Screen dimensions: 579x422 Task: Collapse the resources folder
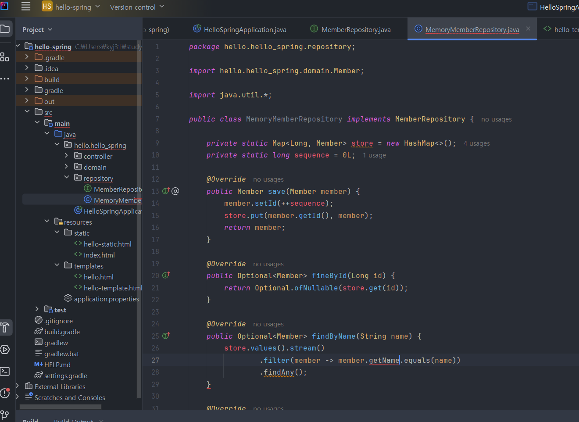point(46,221)
